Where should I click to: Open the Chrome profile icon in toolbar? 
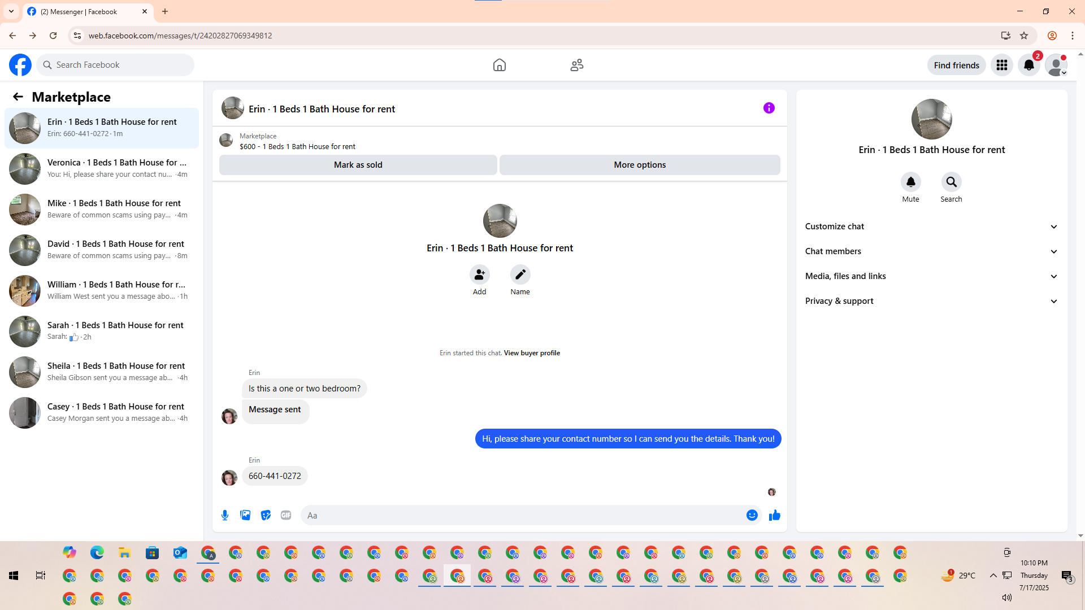[1052, 36]
